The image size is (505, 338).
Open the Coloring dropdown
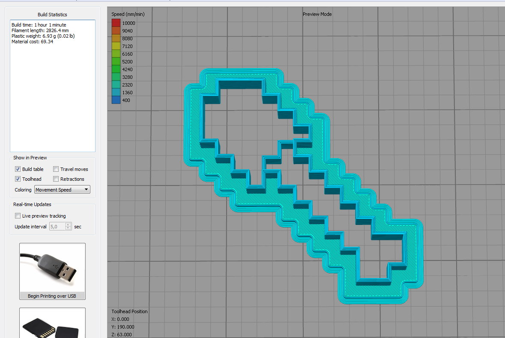[x=62, y=190]
